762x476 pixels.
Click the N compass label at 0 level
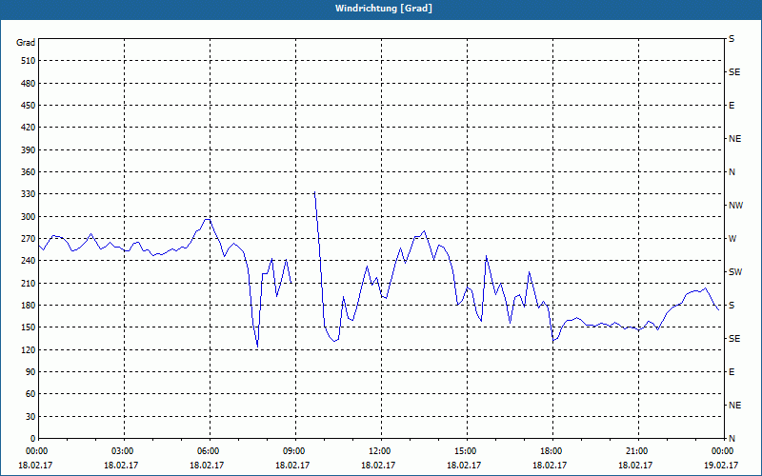pos(732,439)
